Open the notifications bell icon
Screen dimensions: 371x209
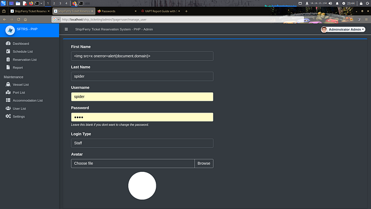pos(337,3)
